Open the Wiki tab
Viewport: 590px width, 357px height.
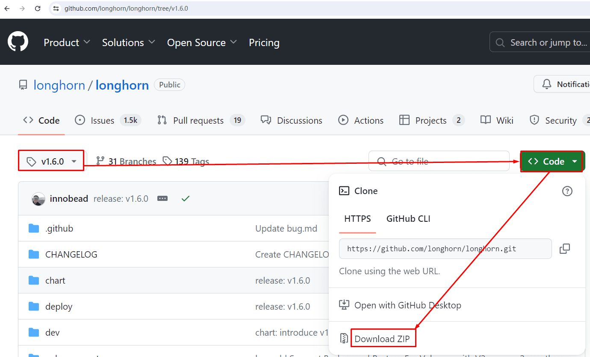(497, 121)
